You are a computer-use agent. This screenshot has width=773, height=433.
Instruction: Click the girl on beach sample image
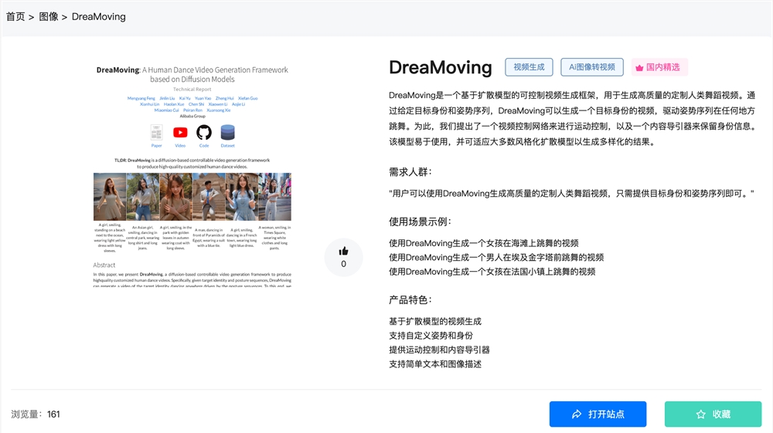[109, 197]
